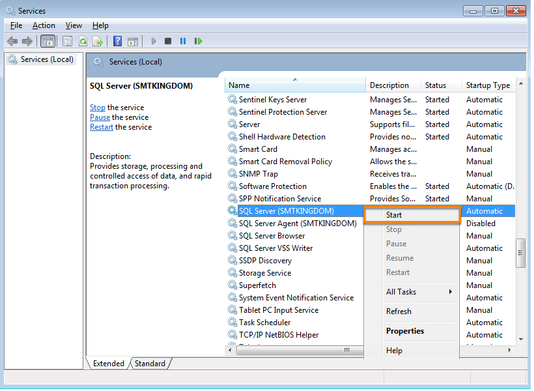The height and width of the screenshot is (391, 534).
Task: Click the Stop Service square icon
Action: click(x=168, y=42)
